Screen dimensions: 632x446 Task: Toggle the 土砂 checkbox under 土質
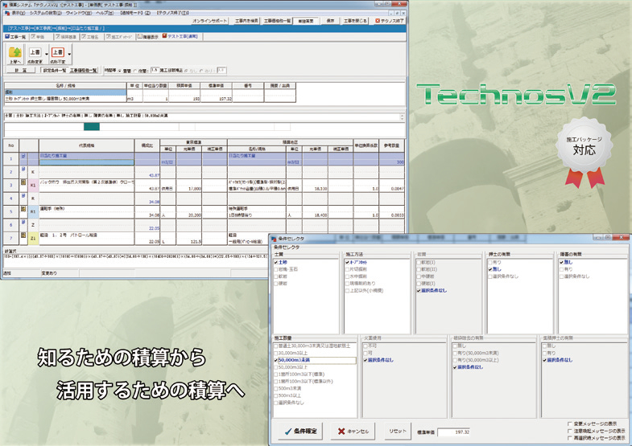(276, 262)
